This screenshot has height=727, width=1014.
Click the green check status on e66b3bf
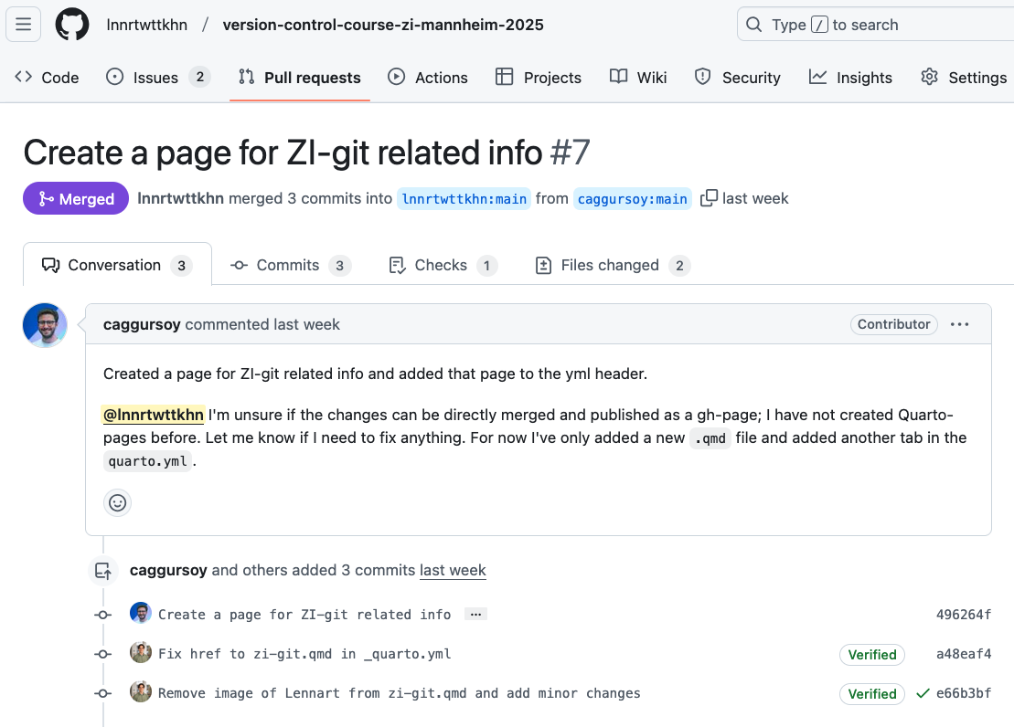click(x=923, y=693)
